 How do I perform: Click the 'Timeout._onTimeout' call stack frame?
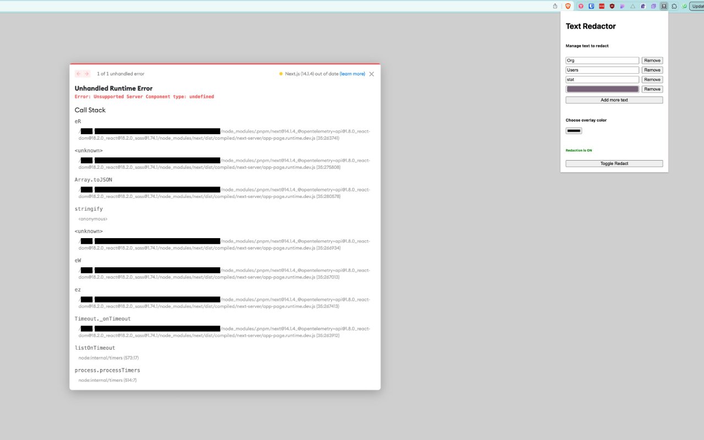(x=103, y=319)
